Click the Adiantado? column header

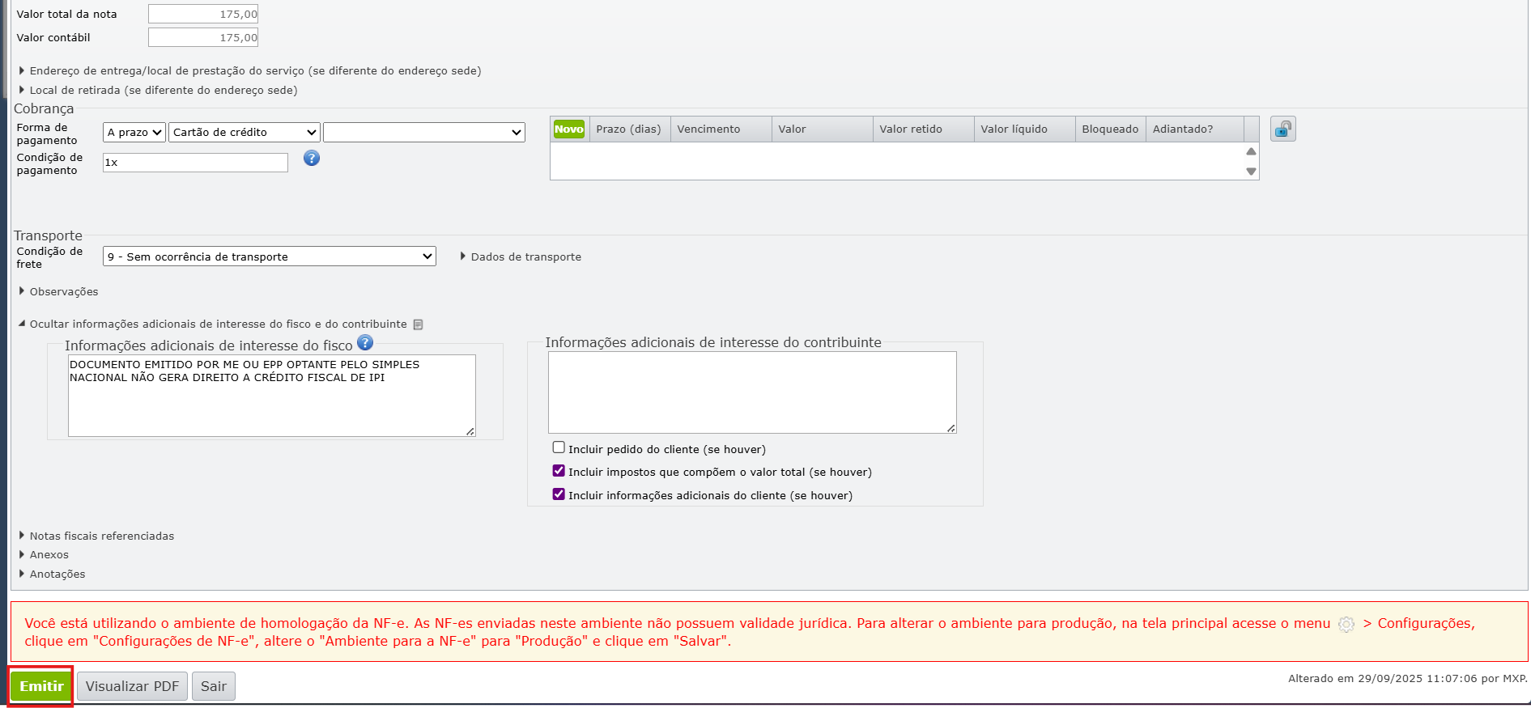pos(1195,129)
